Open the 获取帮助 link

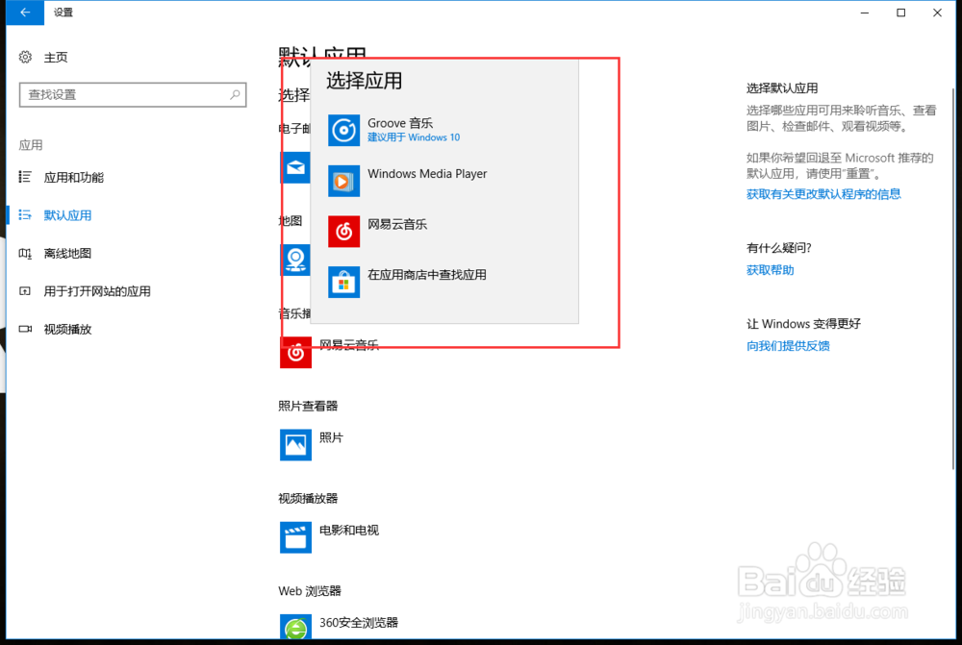click(x=770, y=270)
